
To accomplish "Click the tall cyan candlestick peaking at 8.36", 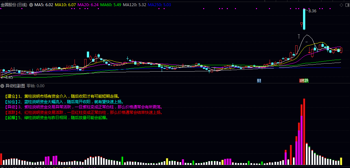I will (304, 19).
